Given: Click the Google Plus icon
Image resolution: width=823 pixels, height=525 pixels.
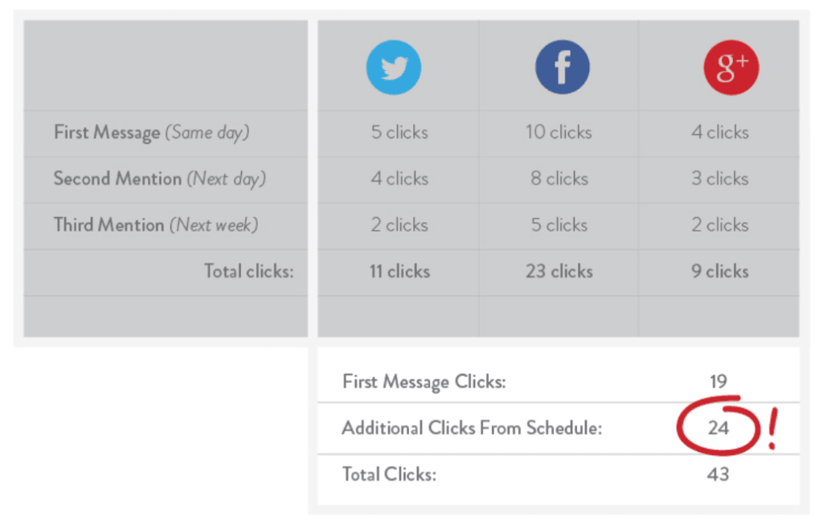Looking at the screenshot, I should click(731, 68).
